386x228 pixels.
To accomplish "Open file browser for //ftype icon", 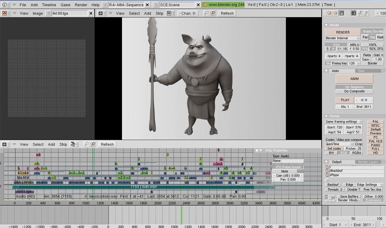I will click(327, 175).
